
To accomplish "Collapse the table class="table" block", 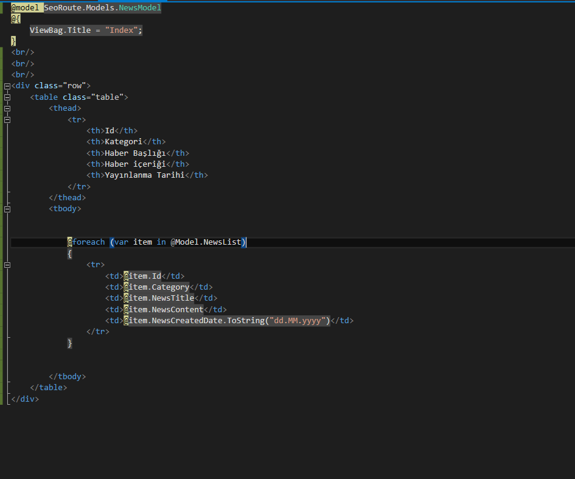I will click(x=7, y=97).
